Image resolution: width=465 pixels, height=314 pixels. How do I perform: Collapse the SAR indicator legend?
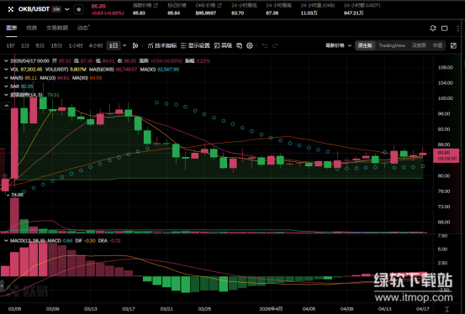click(x=6, y=86)
